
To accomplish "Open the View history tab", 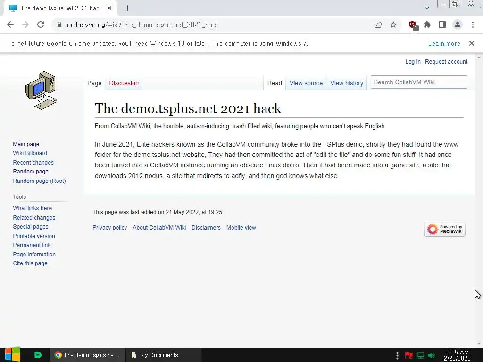I will coord(347,83).
